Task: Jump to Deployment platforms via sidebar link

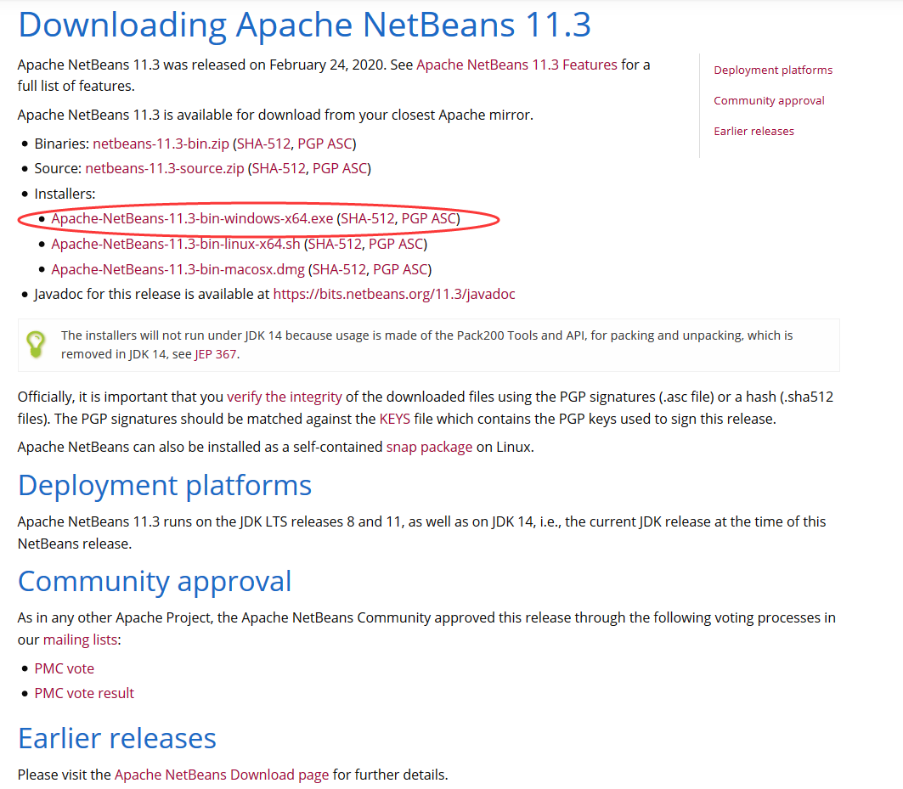Action: pyautogui.click(x=772, y=70)
